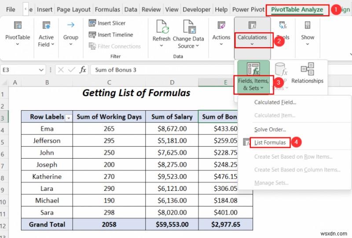Select the PivotTable Analyze tab
352x238 pixels.
click(297, 9)
